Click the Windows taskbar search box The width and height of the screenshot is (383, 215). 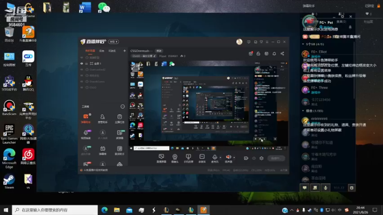pyautogui.click(x=55, y=210)
